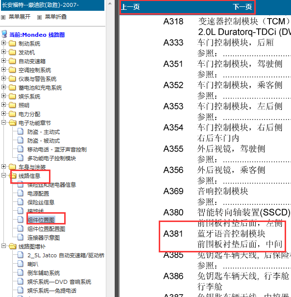Expand the 电力分配 tree node

click(3, 114)
